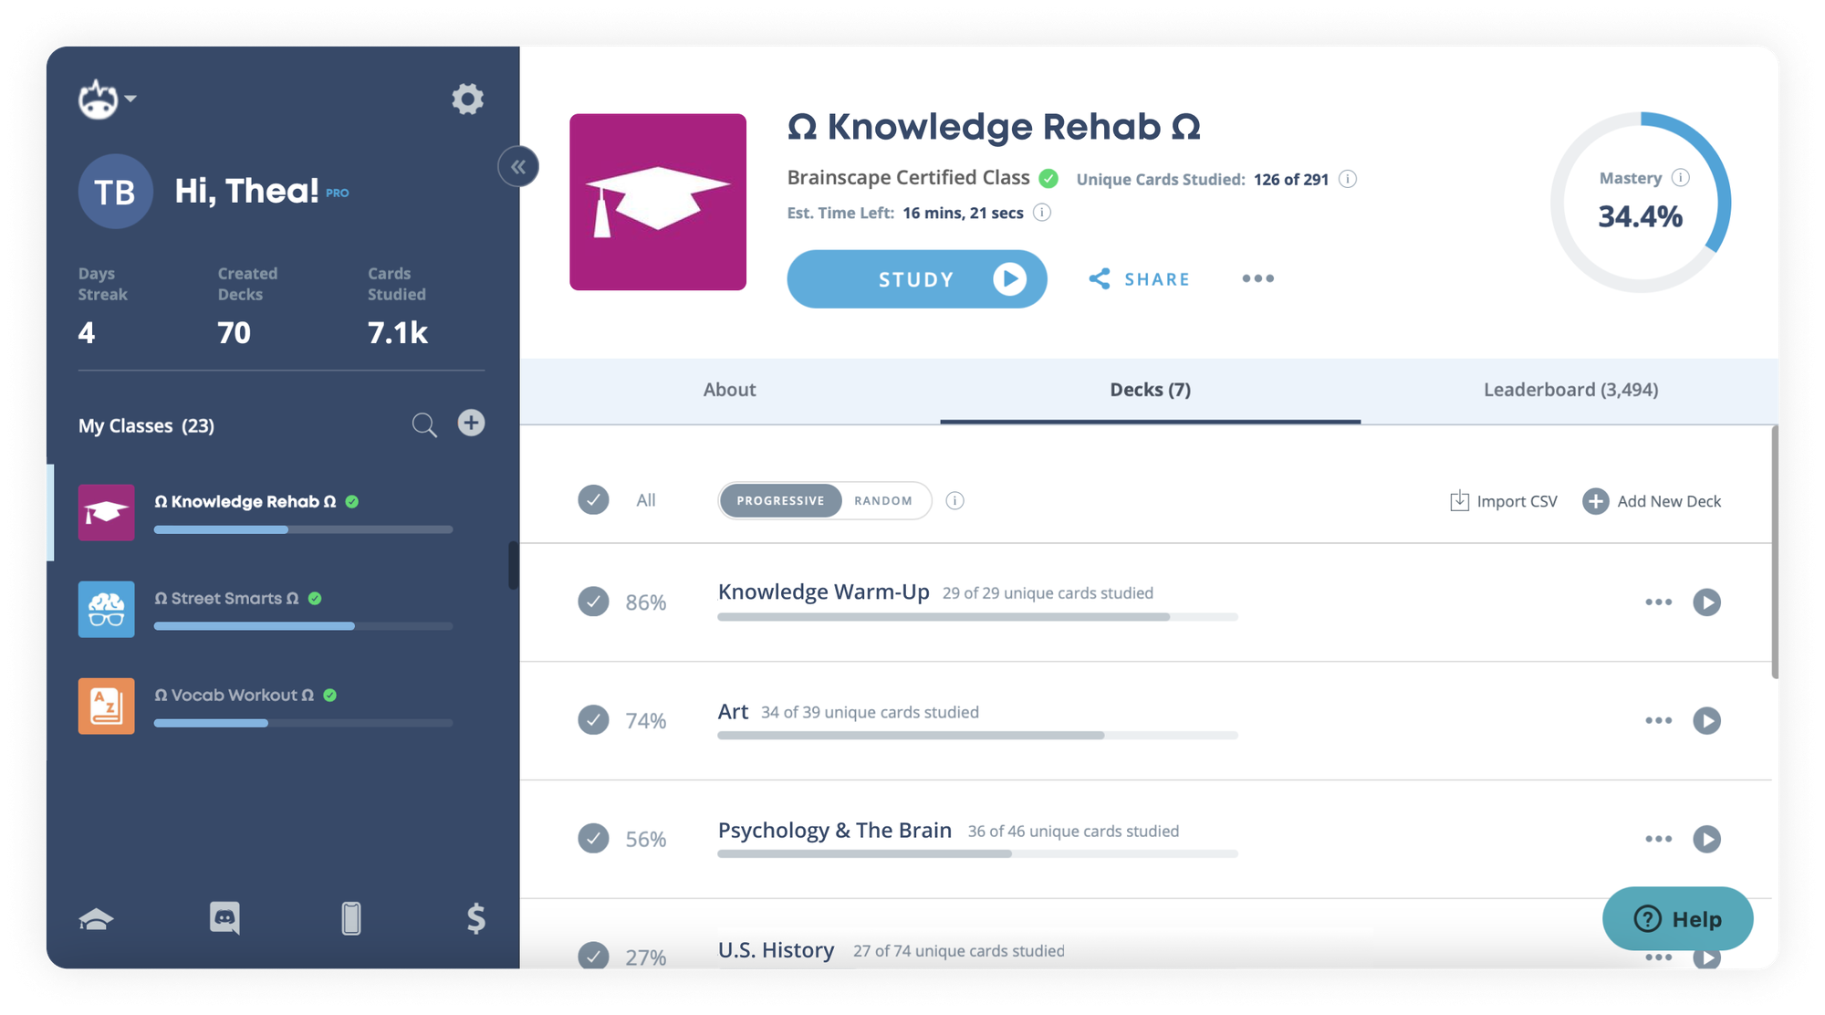
Task: Click the mobile app icon in sidebar footer
Action: pos(351,918)
